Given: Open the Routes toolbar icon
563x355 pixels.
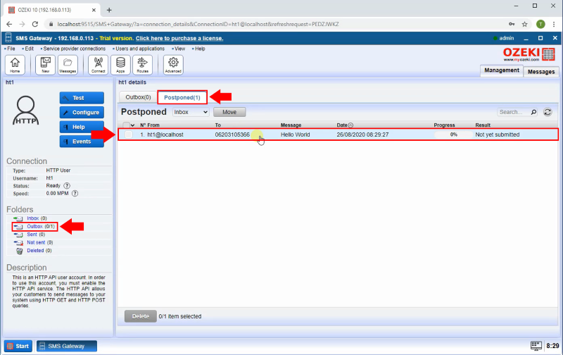Looking at the screenshot, I should pyautogui.click(x=143, y=64).
